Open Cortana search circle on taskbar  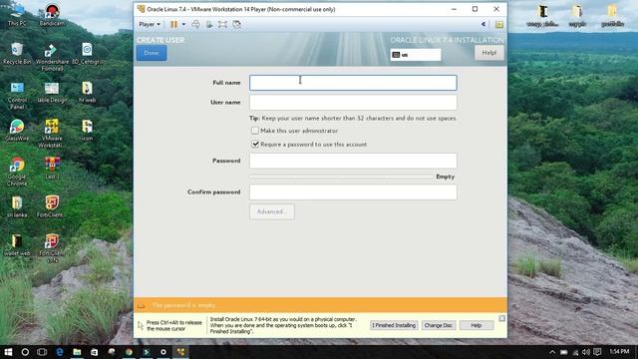pyautogui.click(x=25, y=352)
